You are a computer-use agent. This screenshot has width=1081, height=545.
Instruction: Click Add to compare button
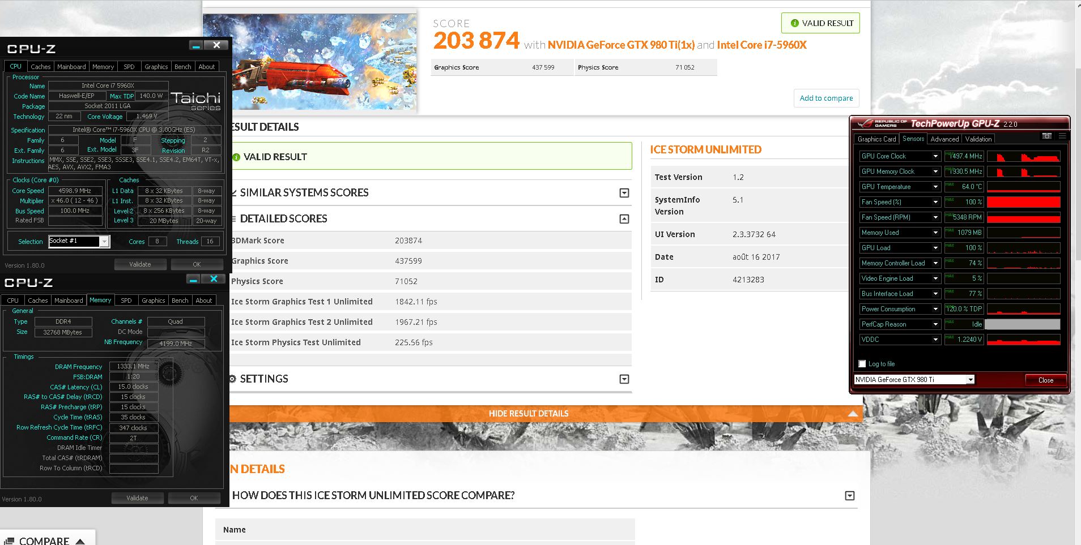tap(826, 98)
